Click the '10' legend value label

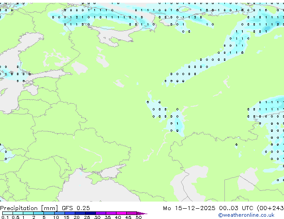click(56, 217)
